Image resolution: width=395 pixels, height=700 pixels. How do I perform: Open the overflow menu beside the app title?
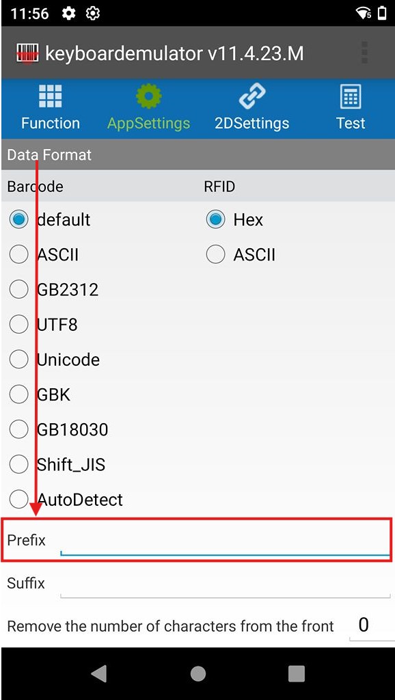pyautogui.click(x=364, y=51)
